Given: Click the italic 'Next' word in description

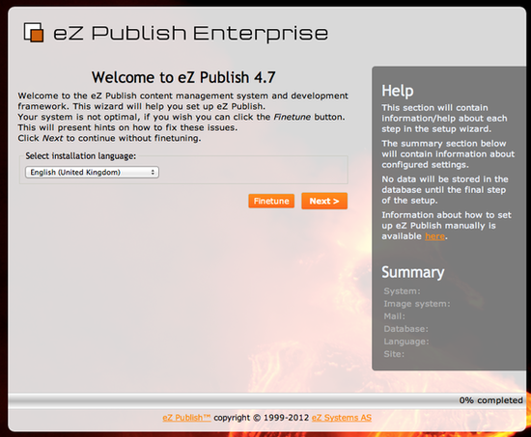Looking at the screenshot, I should coord(52,139).
